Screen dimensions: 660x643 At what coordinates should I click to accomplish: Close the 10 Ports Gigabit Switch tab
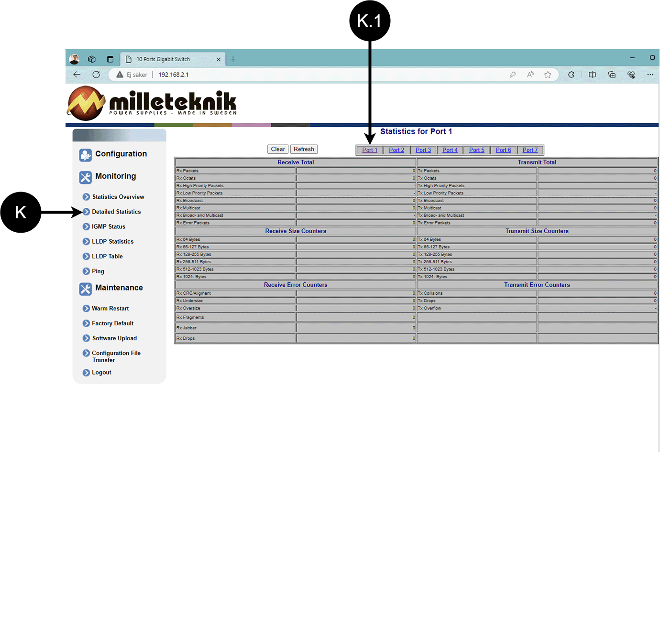219,60
